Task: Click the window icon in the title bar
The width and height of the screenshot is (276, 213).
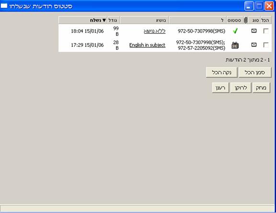Action: (x=4, y=6)
